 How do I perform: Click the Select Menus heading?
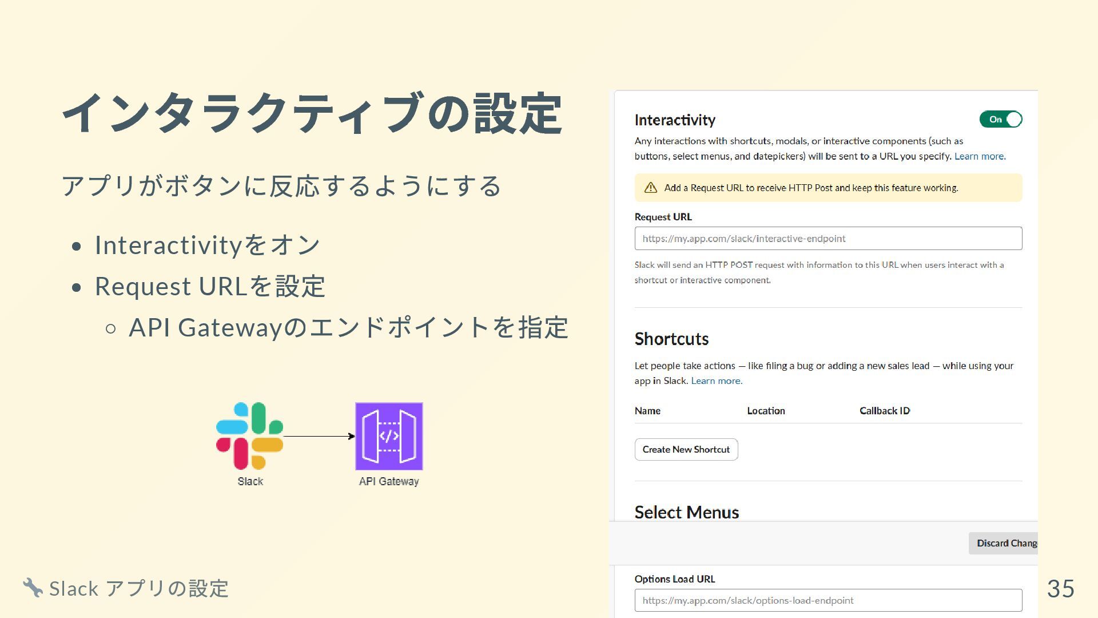pyautogui.click(x=686, y=512)
